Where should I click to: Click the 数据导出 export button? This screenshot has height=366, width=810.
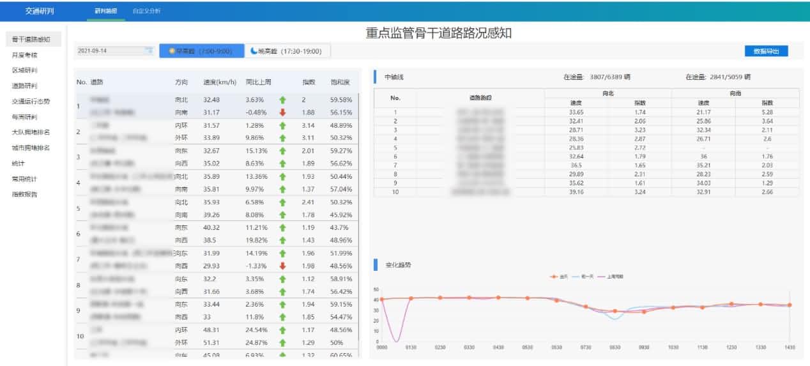click(766, 51)
